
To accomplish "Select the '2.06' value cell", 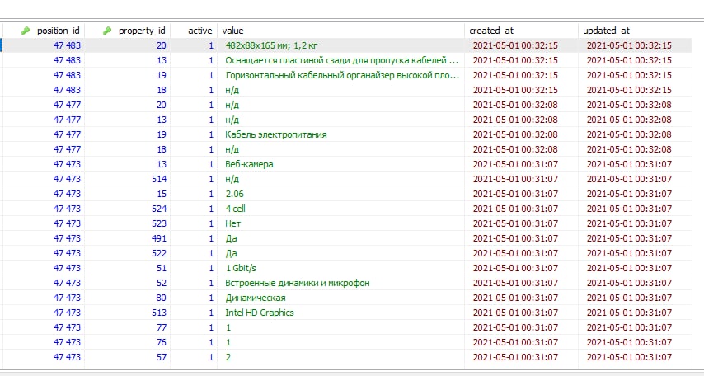I will click(x=340, y=194).
